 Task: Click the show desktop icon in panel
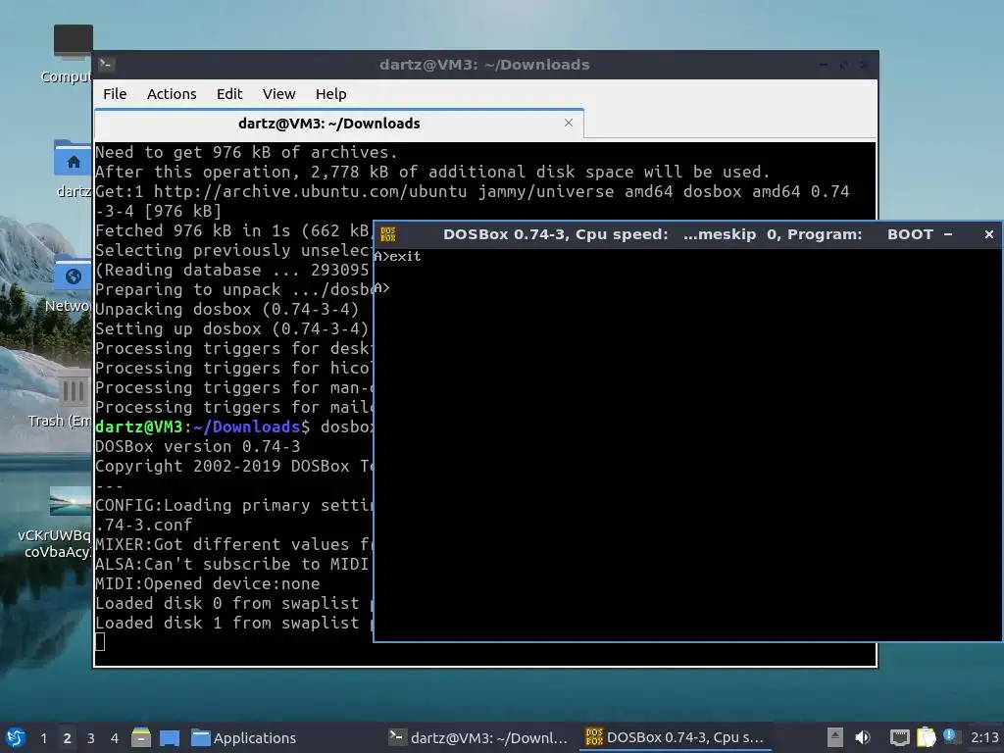tap(169, 738)
